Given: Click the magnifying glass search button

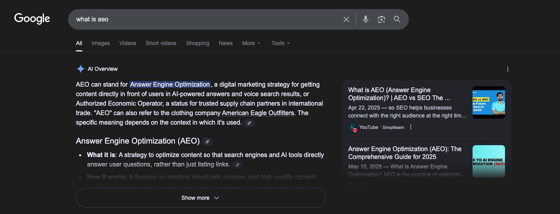Looking at the screenshot, I should point(397,19).
